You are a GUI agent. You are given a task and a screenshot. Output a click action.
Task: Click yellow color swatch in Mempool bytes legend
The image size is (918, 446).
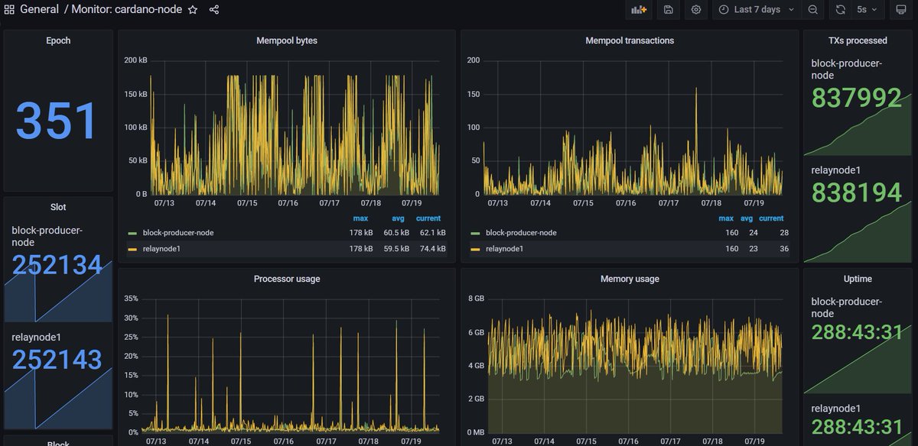[x=132, y=250]
